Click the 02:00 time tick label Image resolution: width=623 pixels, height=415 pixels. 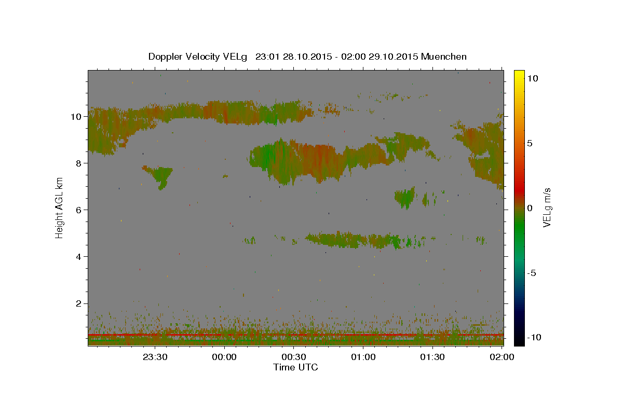point(502,357)
